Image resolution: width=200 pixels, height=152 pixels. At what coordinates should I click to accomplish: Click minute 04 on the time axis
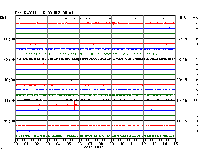[x=58, y=144]
